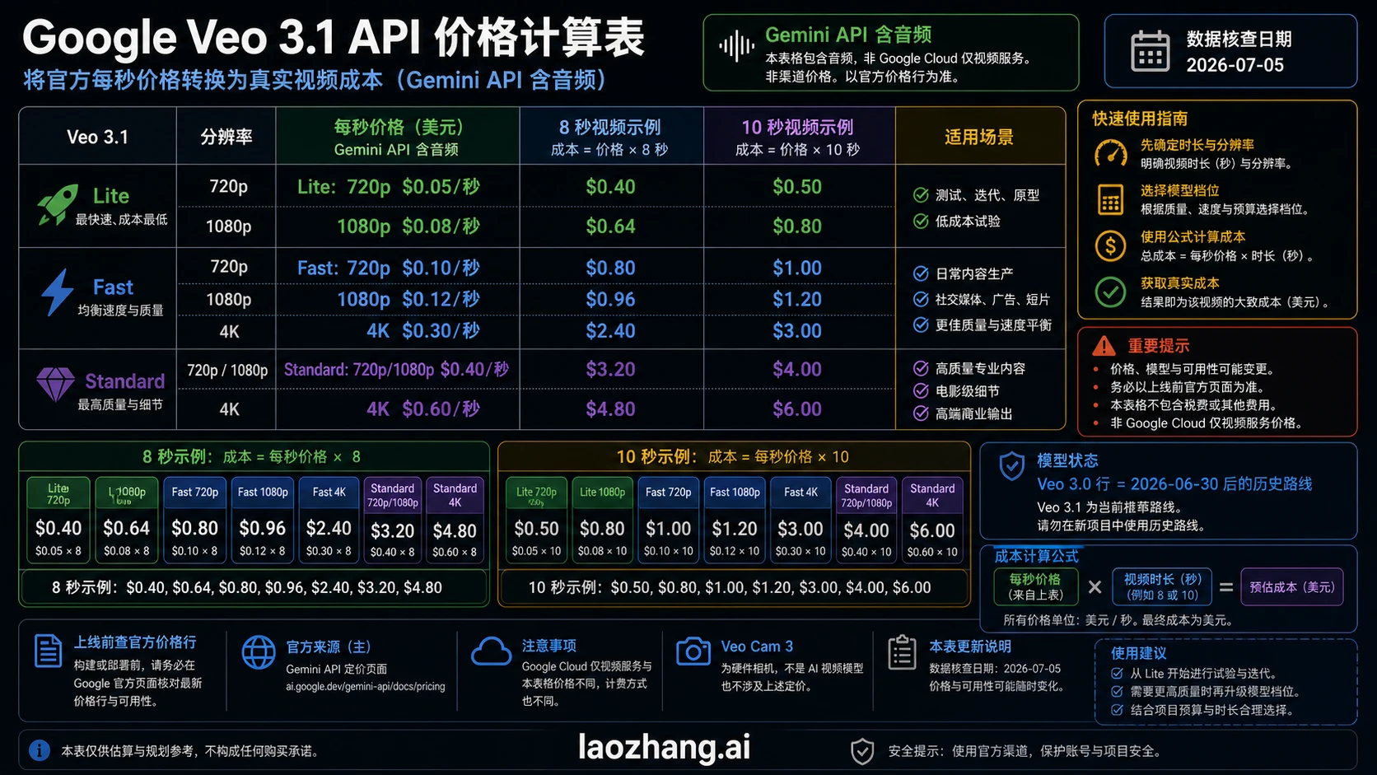Click the 1080p $0.12/秒 Fast price cell
The height and width of the screenshot is (775, 1377).
[398, 299]
